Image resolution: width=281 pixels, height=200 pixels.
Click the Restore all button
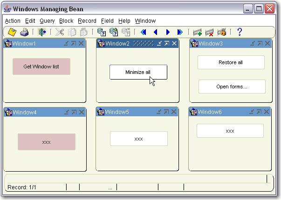231,62
